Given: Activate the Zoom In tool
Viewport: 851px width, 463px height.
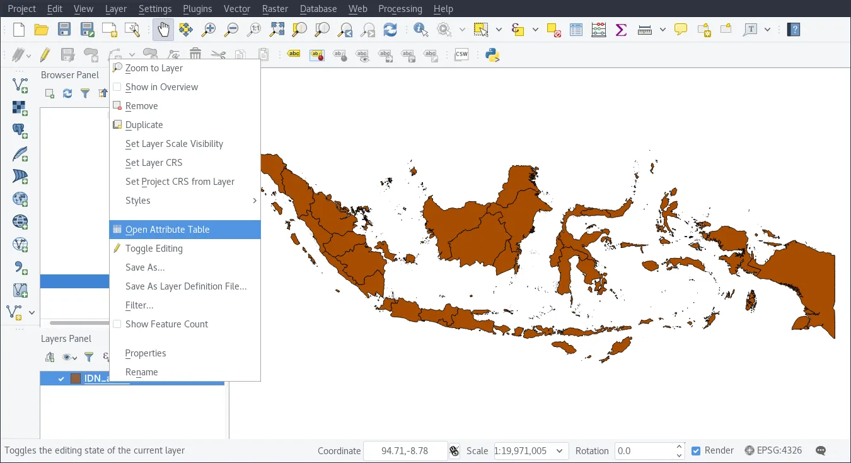Looking at the screenshot, I should [209, 29].
